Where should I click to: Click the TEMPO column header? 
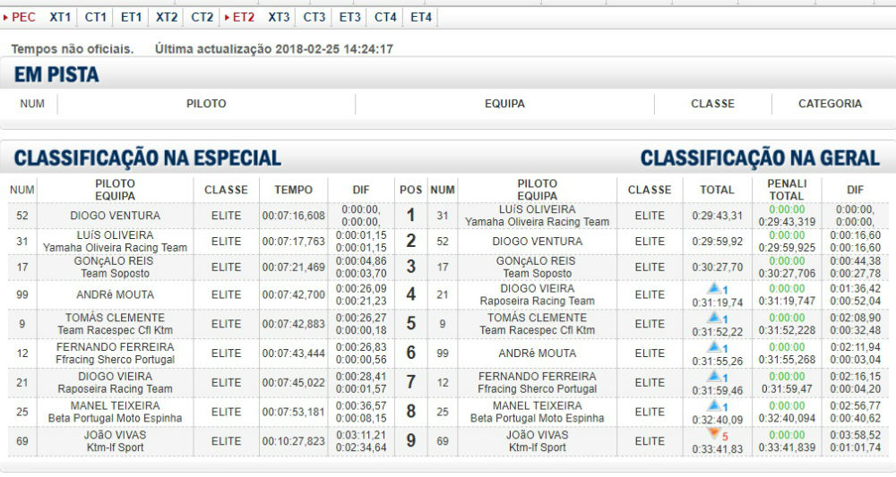[x=294, y=190]
